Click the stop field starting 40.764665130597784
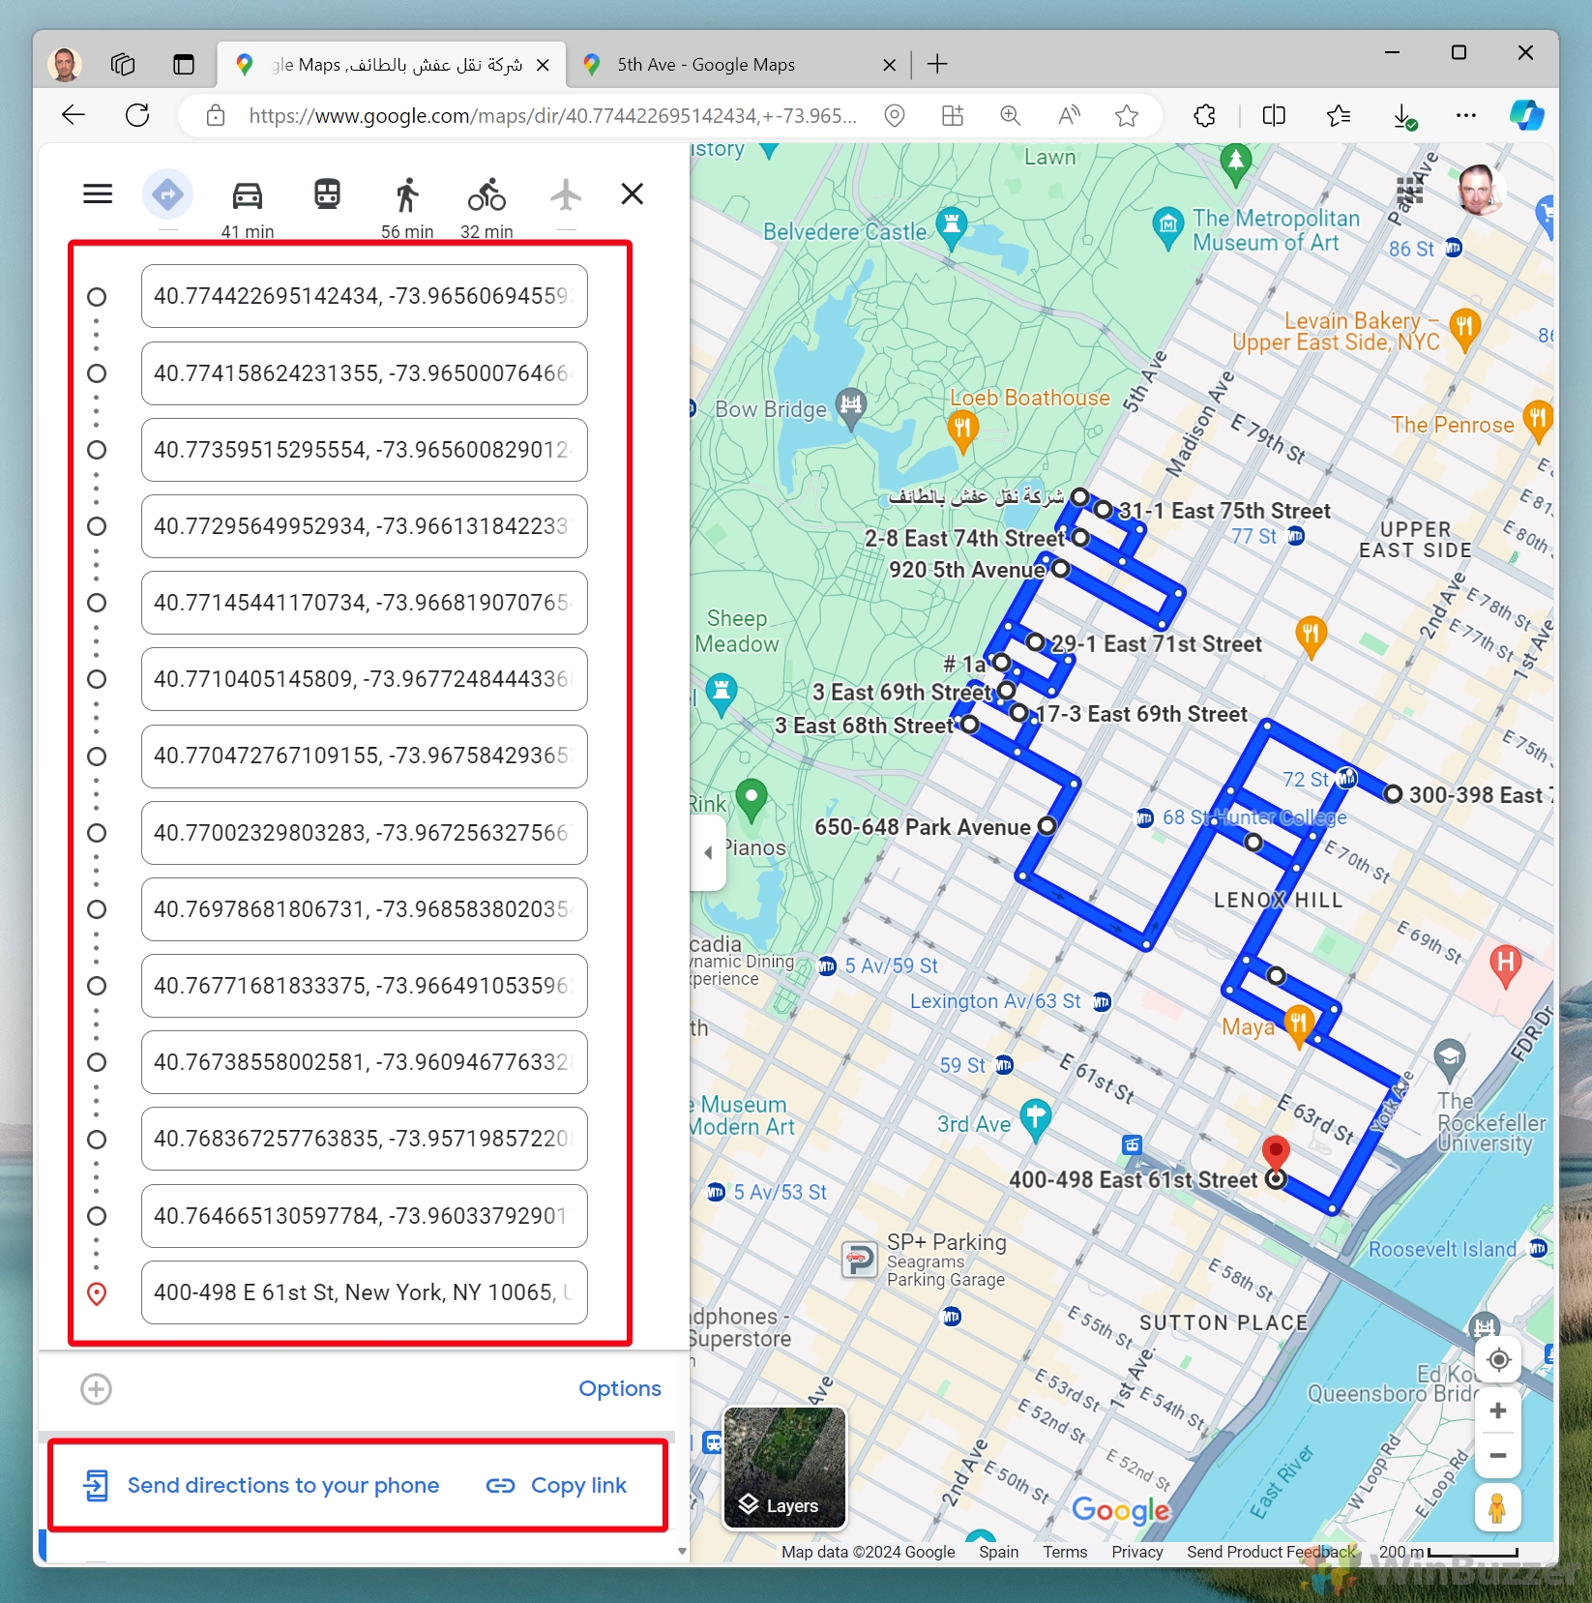The height and width of the screenshot is (1603, 1592). [x=365, y=1216]
